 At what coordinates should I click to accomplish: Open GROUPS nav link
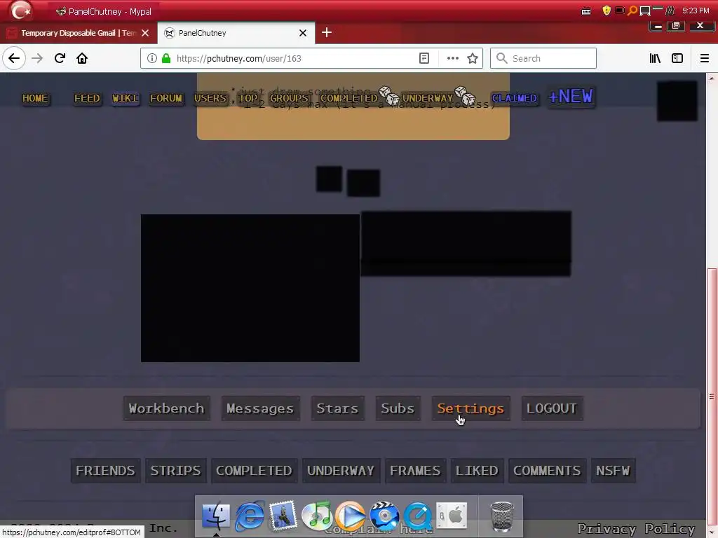click(289, 98)
